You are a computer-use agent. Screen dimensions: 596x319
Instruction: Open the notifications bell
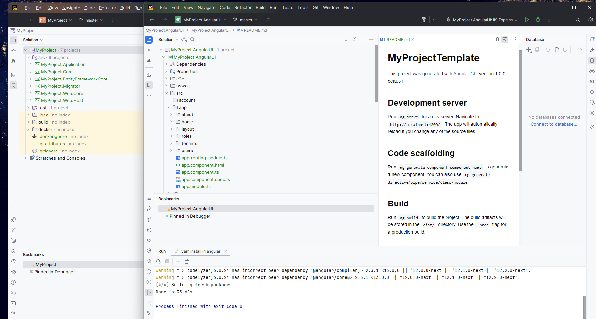(x=592, y=39)
